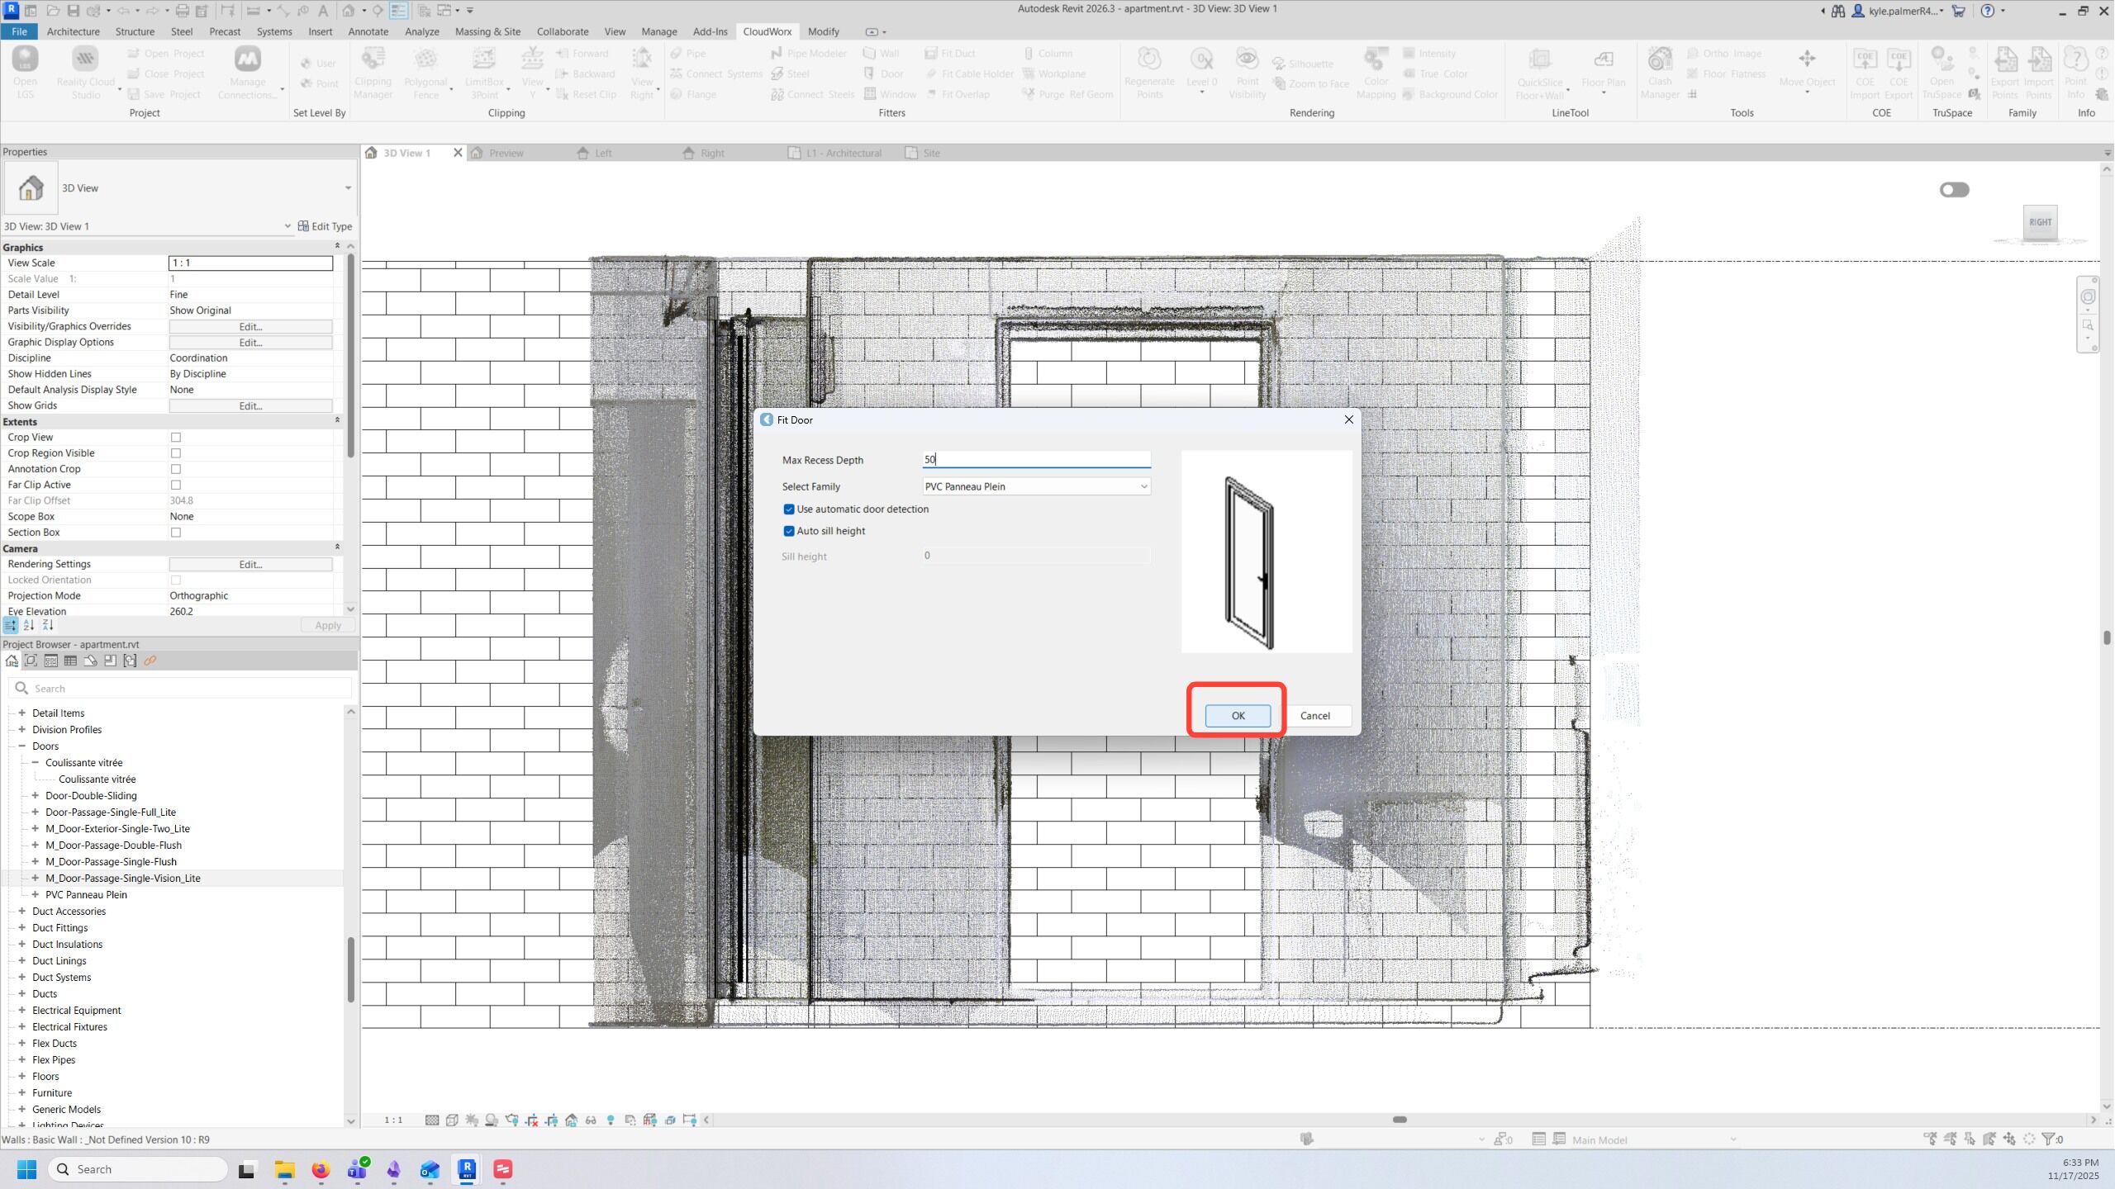Enable the Section Box checkbox
The height and width of the screenshot is (1189, 2115).
pyautogui.click(x=176, y=533)
